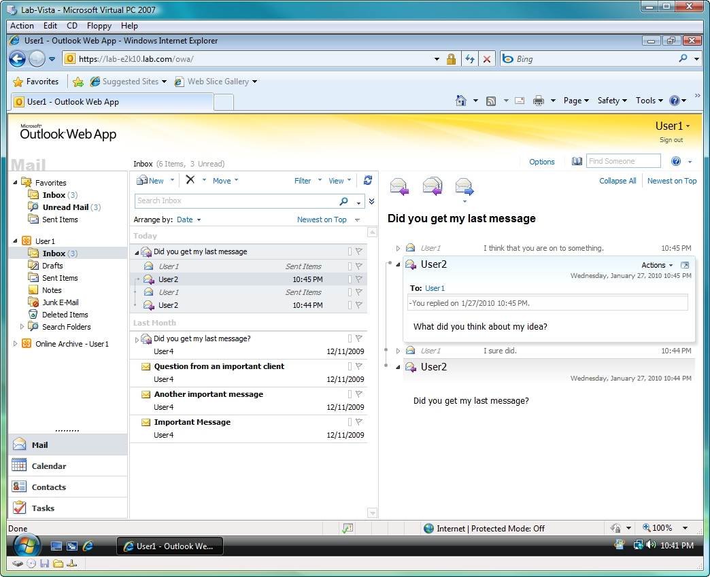
Task: Click the Delete X icon in mail toolbar
Action: point(190,180)
